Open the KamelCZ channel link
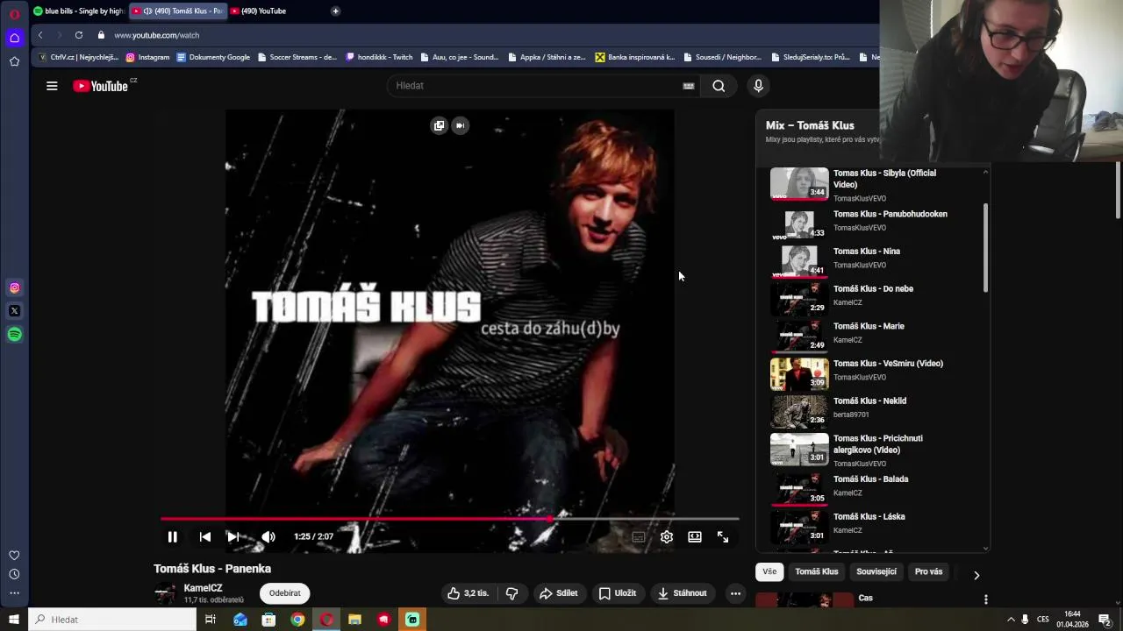1123x631 pixels. [203, 588]
